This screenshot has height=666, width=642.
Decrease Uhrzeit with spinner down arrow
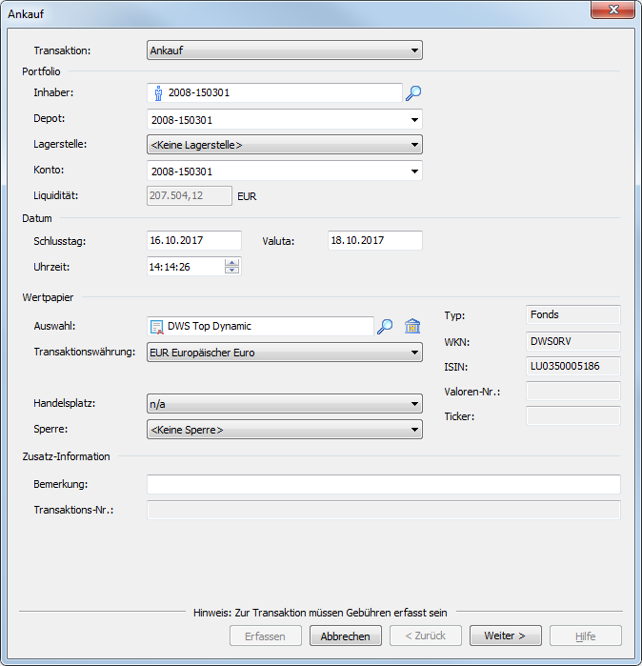(x=231, y=271)
